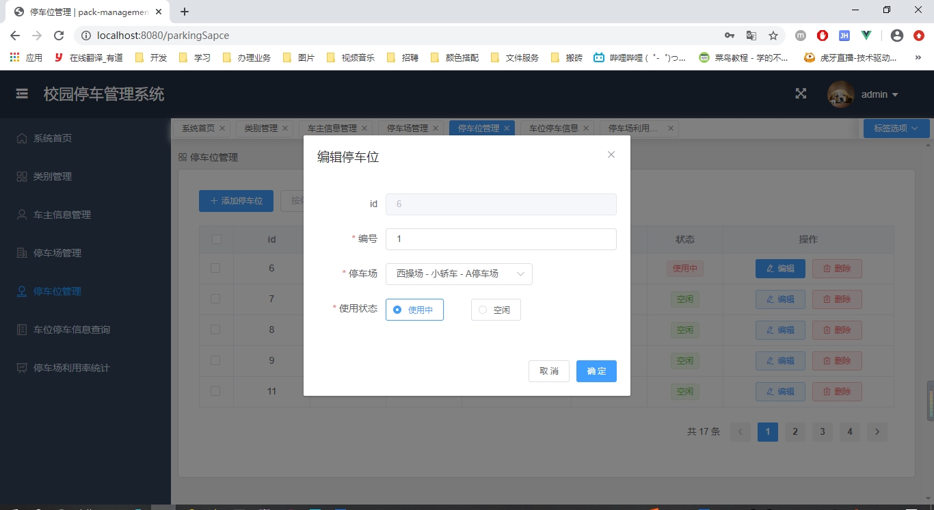Open the Vue devtools extension icon

click(866, 36)
